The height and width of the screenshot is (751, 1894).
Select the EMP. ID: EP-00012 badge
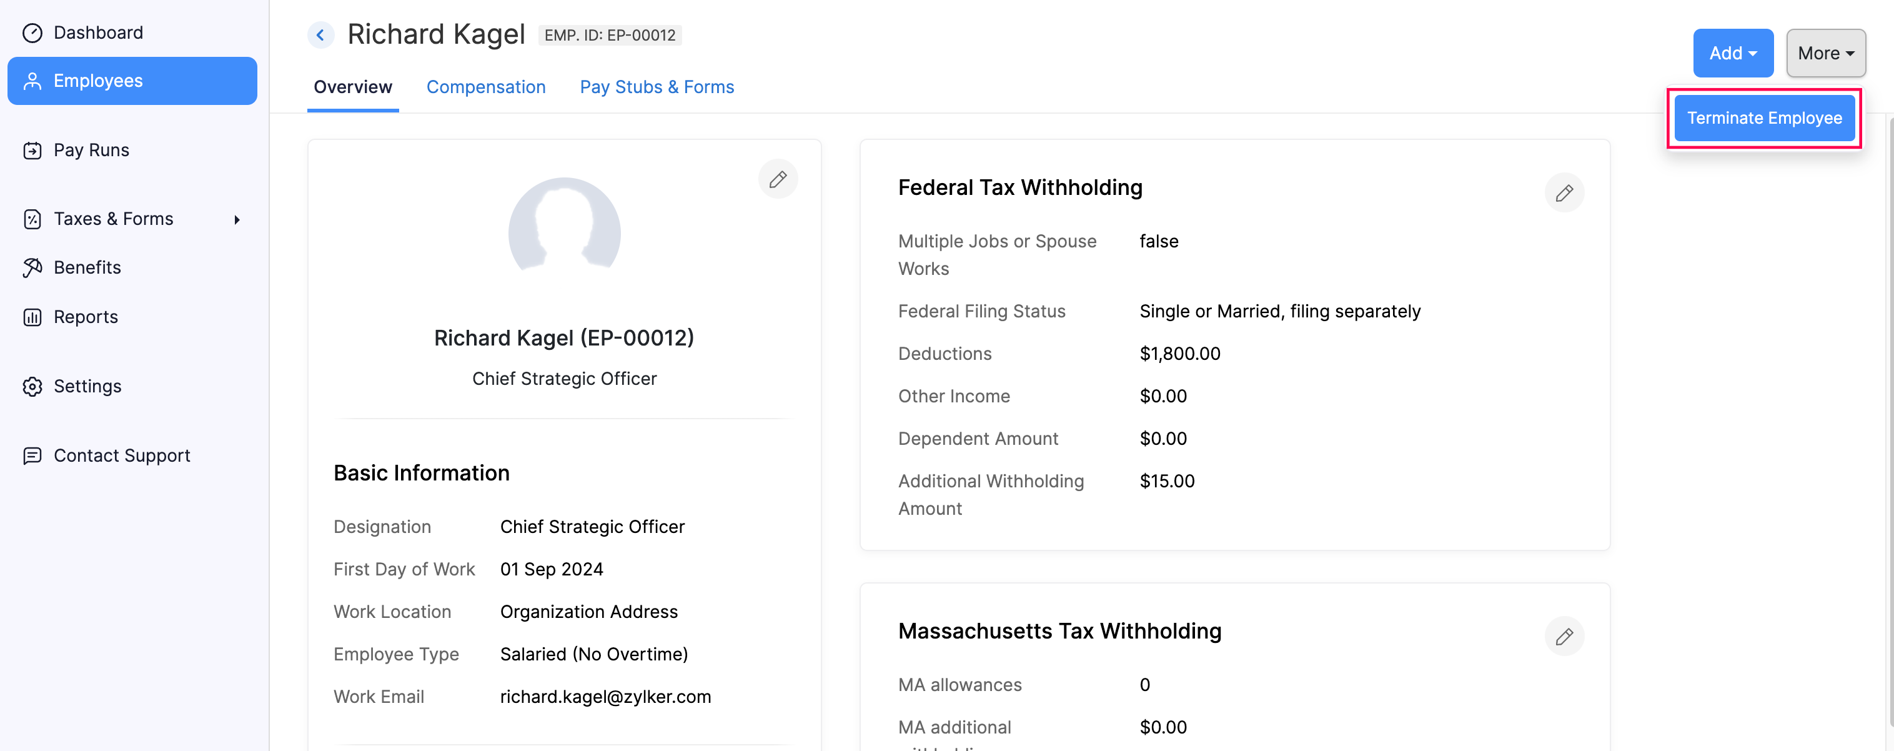610,34
